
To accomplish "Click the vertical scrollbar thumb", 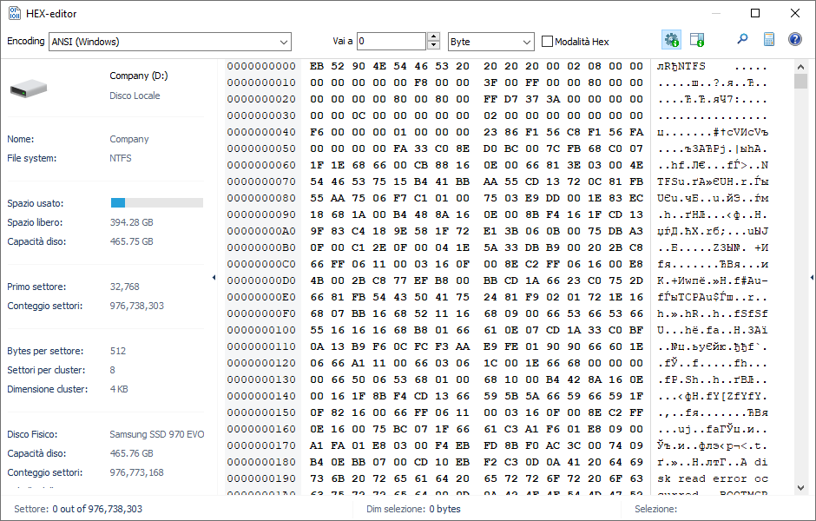I will coord(800,82).
